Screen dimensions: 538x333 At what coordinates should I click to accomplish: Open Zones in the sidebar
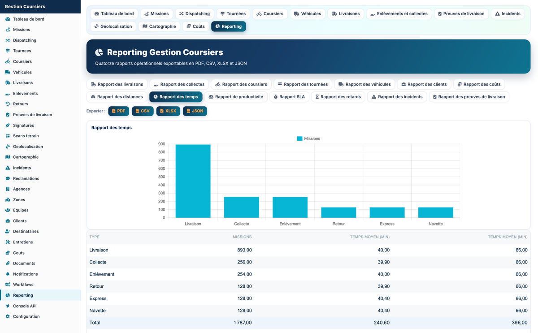(19, 200)
